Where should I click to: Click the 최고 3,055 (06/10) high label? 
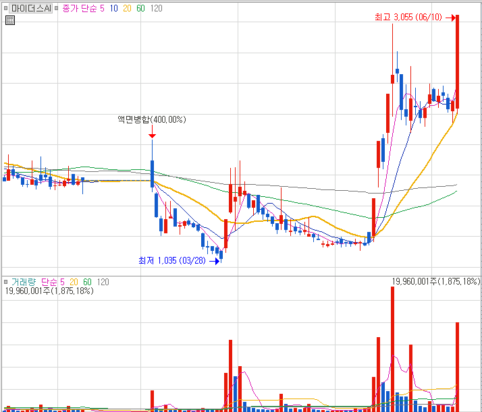408,17
